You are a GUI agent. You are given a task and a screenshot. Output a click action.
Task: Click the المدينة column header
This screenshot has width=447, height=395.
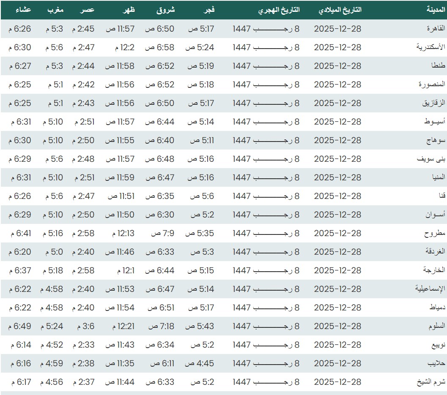coord(436,10)
